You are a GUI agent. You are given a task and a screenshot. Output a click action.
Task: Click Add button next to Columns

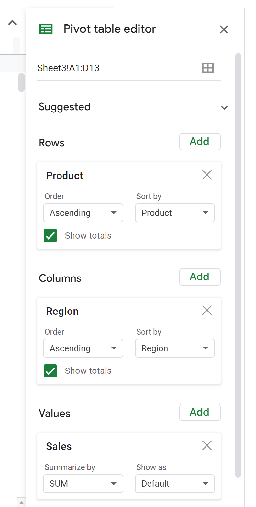tap(200, 277)
